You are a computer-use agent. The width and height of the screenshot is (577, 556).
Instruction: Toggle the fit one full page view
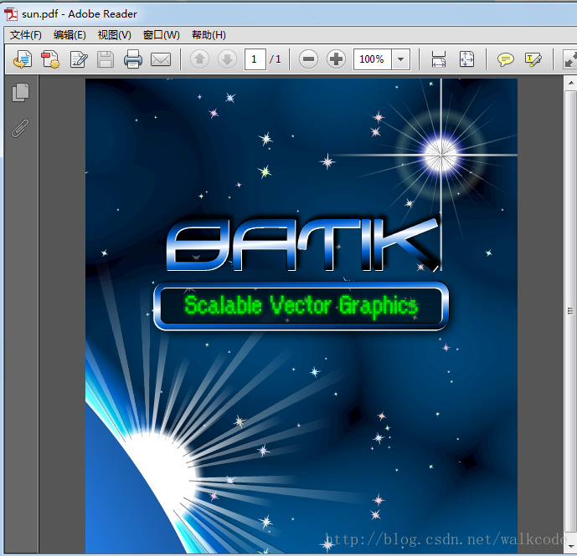click(x=466, y=59)
